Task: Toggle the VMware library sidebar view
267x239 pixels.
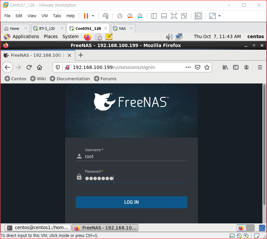Action: click(154, 16)
